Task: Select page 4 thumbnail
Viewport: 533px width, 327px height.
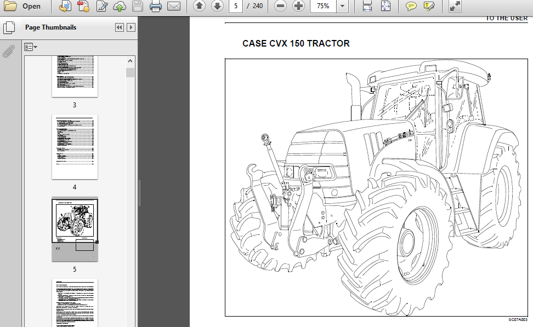Action: [x=75, y=147]
